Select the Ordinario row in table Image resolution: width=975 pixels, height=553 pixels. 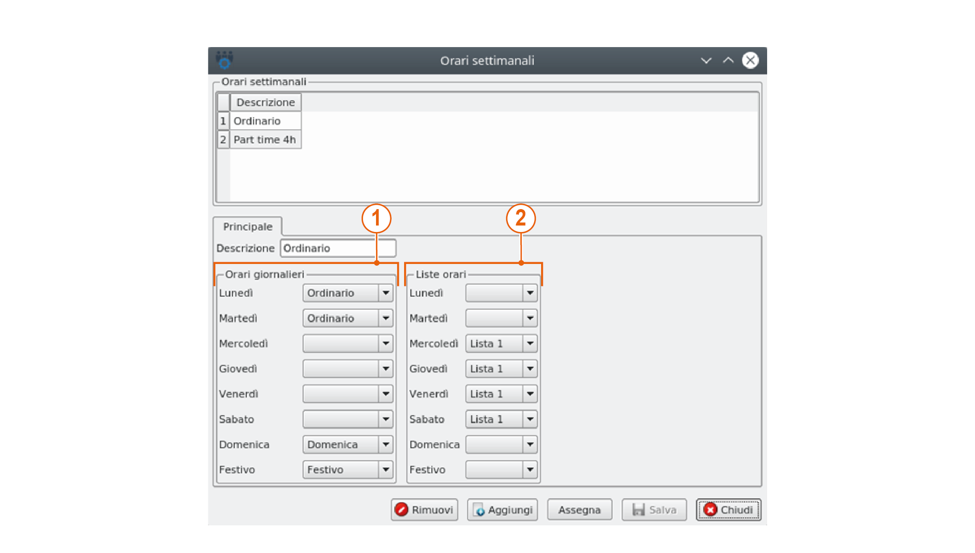pyautogui.click(x=257, y=121)
